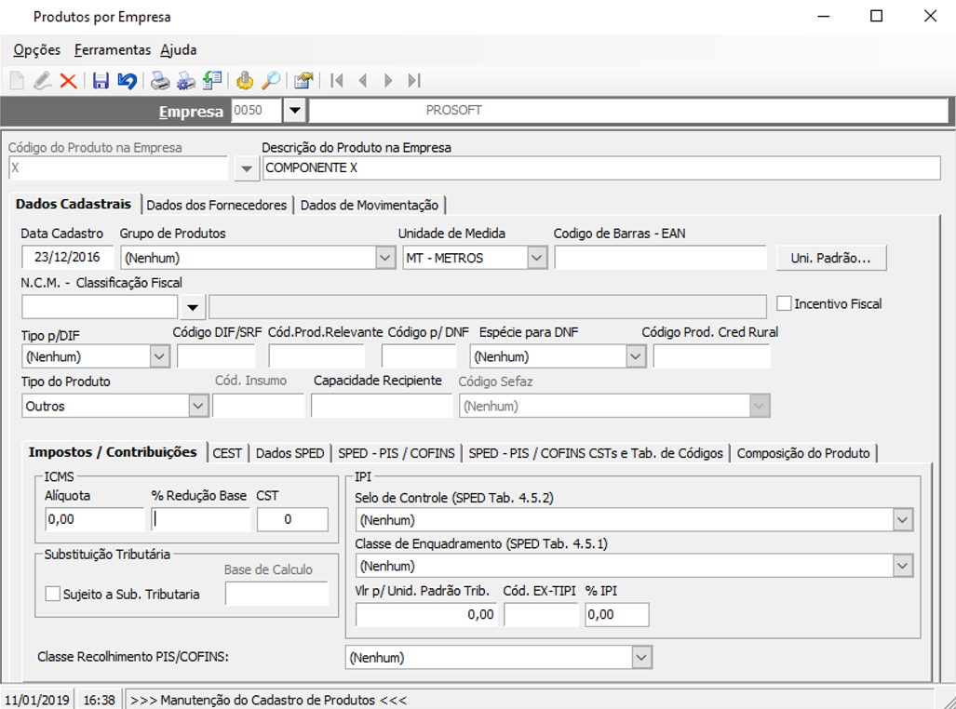This screenshot has height=709, width=956.
Task: Enable the Incentivo Fiscal checkbox
Action: tap(784, 303)
